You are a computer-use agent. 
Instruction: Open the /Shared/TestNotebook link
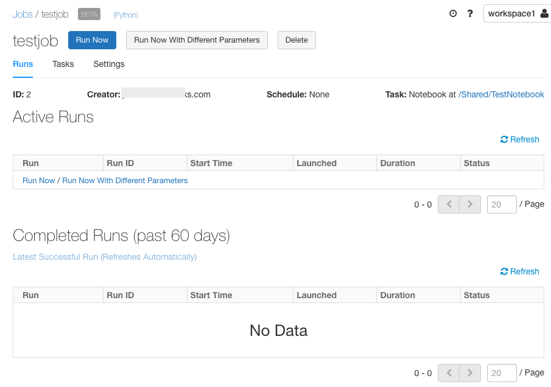pos(501,94)
